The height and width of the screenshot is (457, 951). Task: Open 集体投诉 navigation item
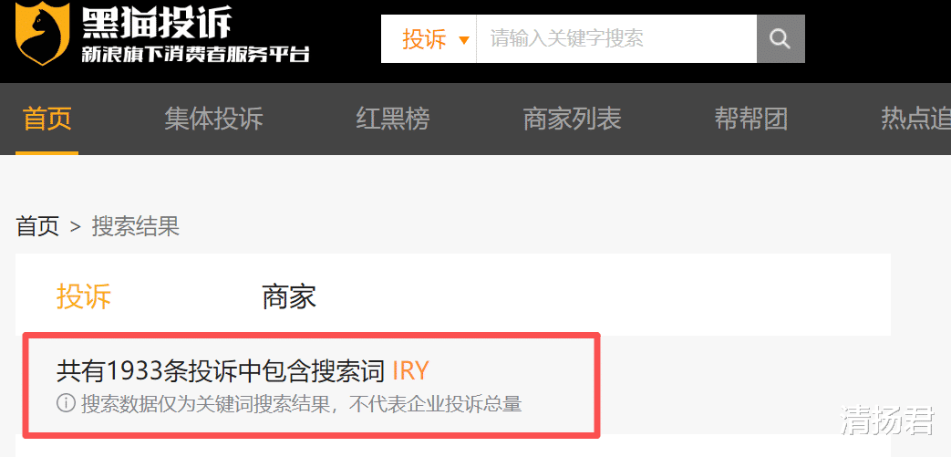click(x=213, y=119)
